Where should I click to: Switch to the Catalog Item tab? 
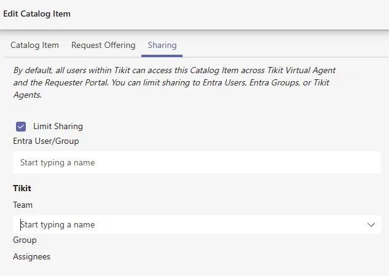[x=34, y=45]
